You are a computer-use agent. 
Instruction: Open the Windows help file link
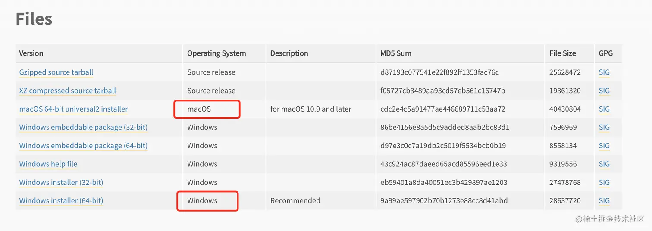[x=48, y=164]
